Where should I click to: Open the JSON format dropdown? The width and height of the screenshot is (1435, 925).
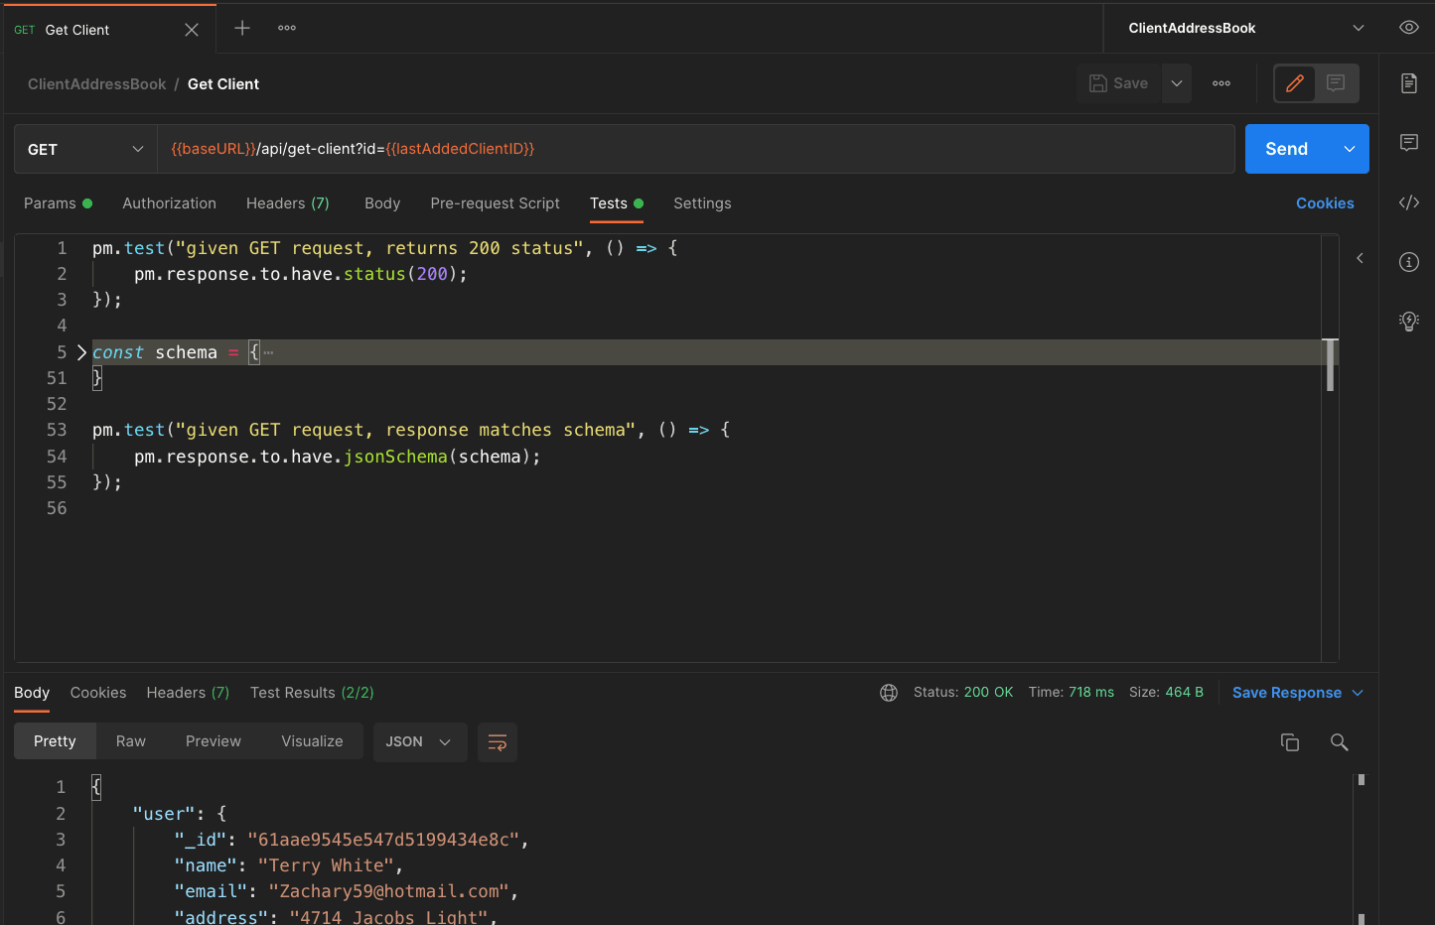pyautogui.click(x=419, y=742)
